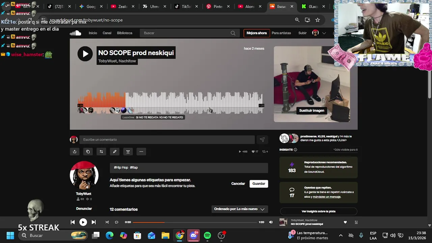Click Cancelar on tag suggestion

(x=238, y=184)
